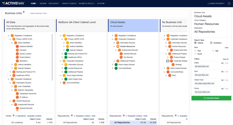Image resolution: width=233 pixels, height=125 pixels.
Task: Open the Home menu
Action: tap(34, 3)
